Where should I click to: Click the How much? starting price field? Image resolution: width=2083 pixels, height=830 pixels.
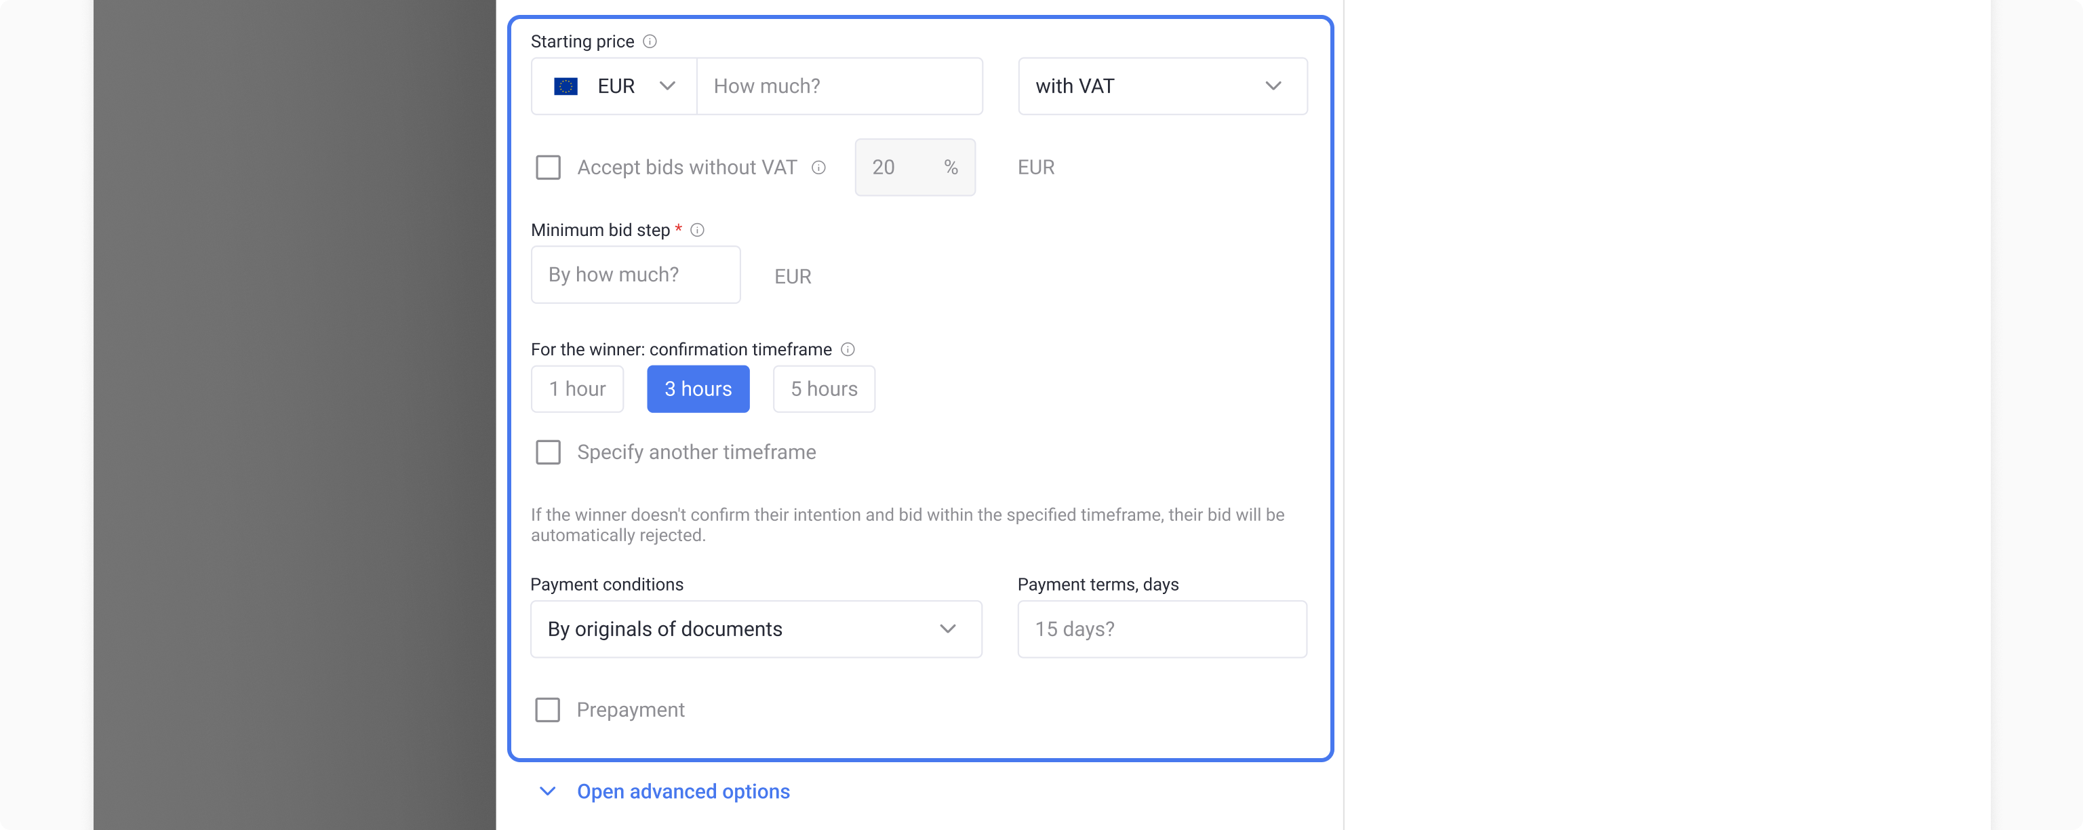[x=839, y=87]
